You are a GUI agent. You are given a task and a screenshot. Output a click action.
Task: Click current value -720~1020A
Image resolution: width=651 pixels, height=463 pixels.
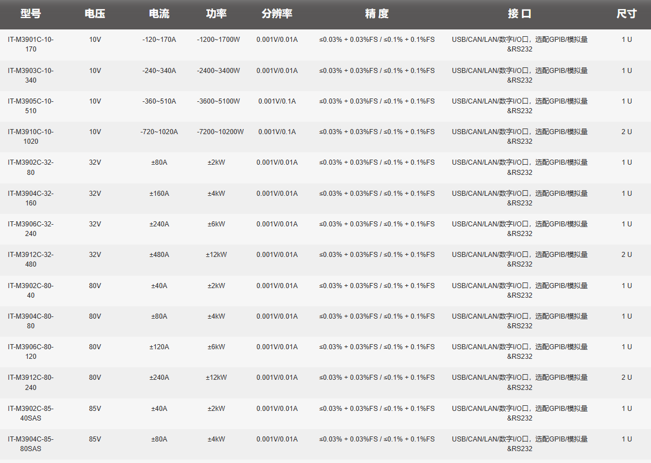[x=159, y=132]
